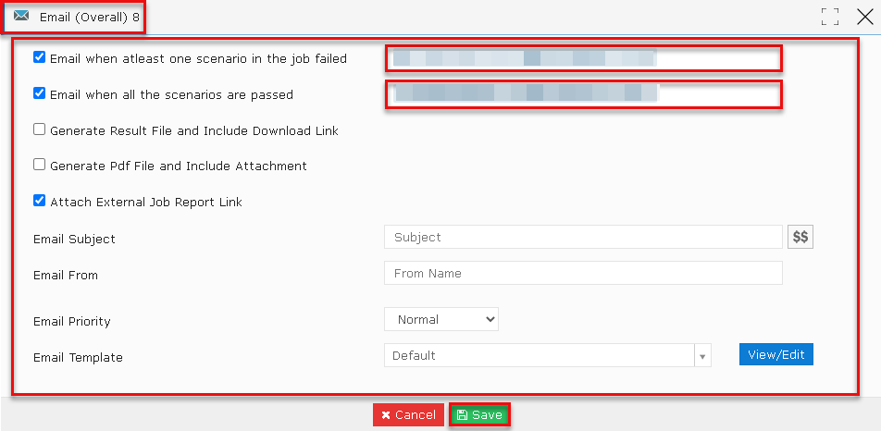Click the From Name input field
The height and width of the screenshot is (431, 881).
click(583, 273)
